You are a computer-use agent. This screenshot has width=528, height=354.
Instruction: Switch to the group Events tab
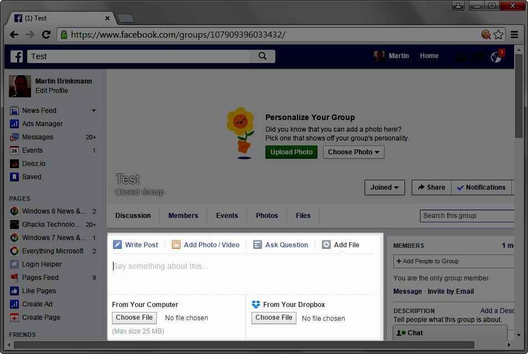[x=227, y=216]
